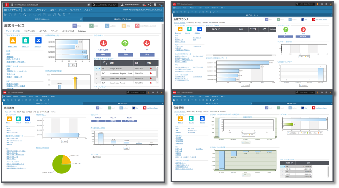
Task: Click the share icon next to Nobuo Kanehara
Action: [149, 5]
